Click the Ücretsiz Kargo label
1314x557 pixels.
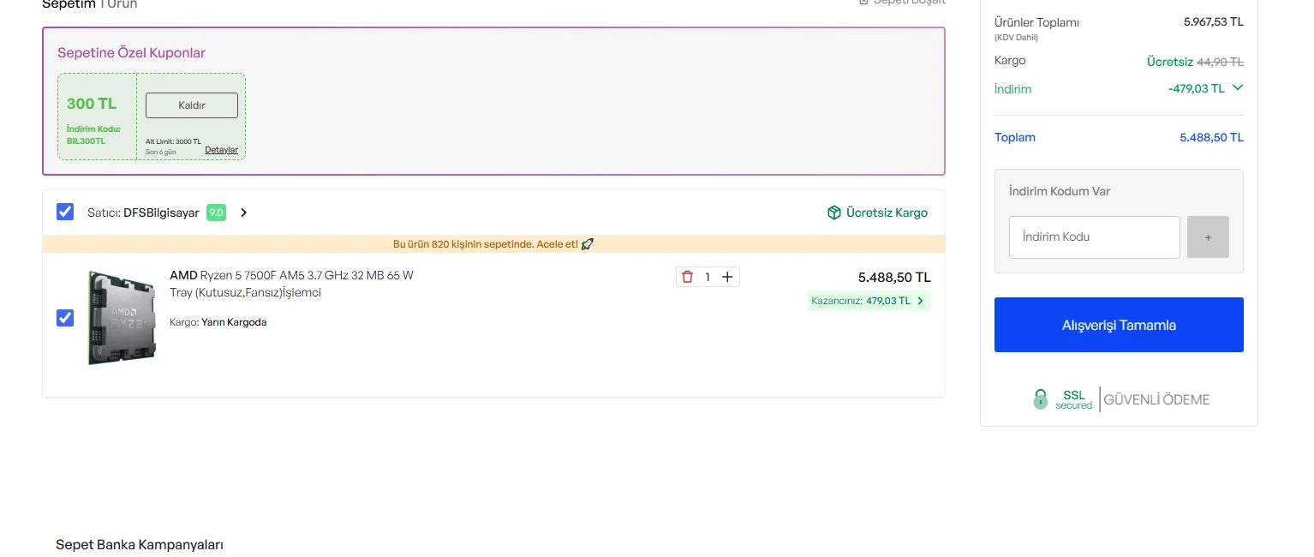point(887,213)
